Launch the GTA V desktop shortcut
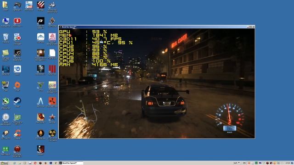The height and width of the screenshot is (165, 294). click(40, 85)
